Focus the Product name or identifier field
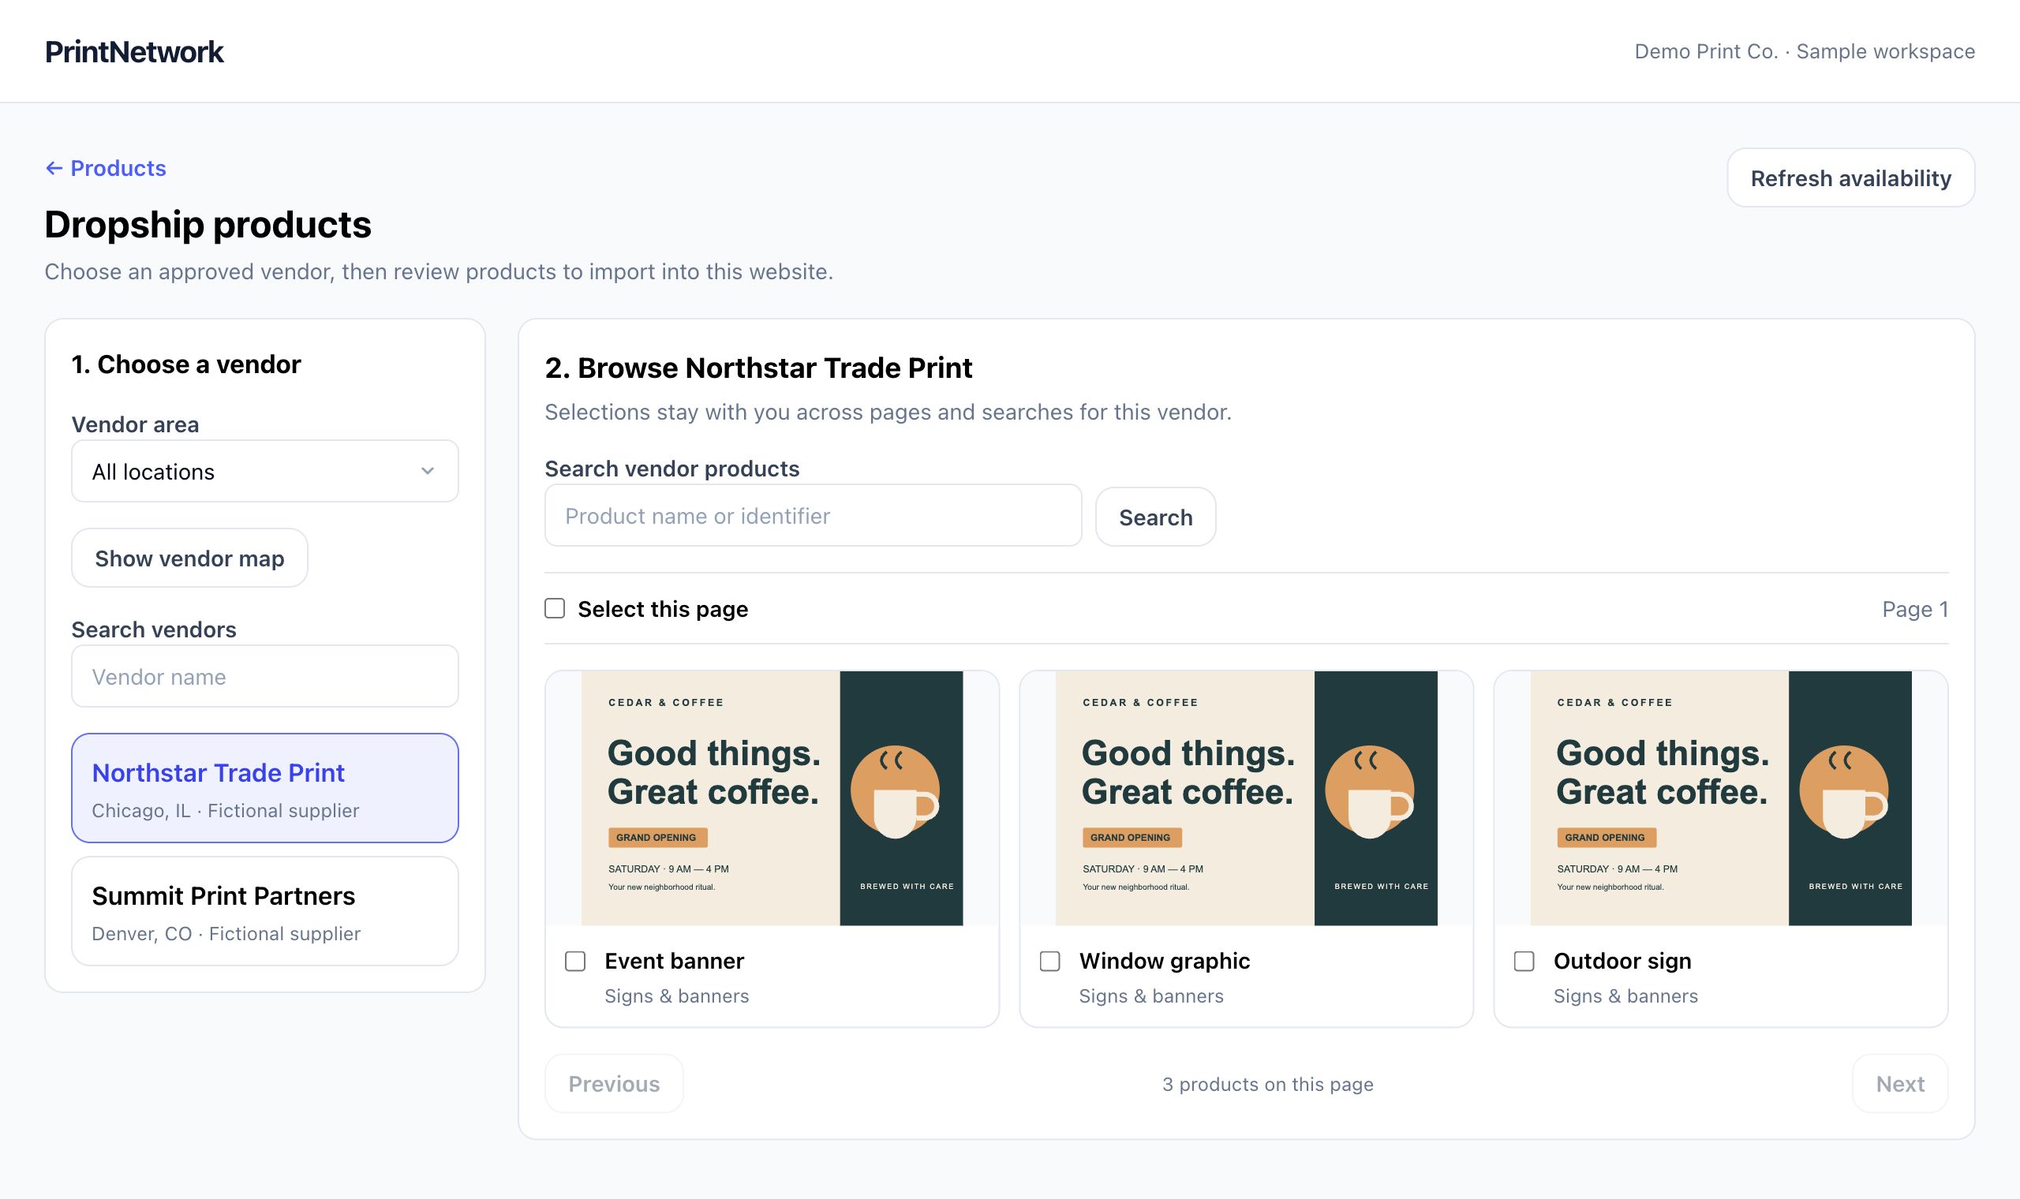The image size is (2020, 1199). tap(813, 515)
